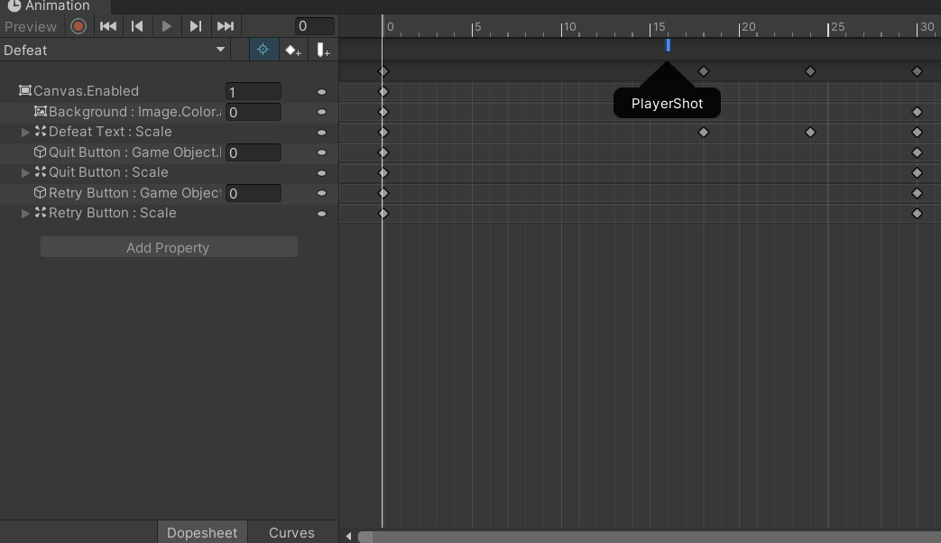This screenshot has width=941, height=543.
Task: Select Defeat Text : Scale row
Action: pyautogui.click(x=170, y=132)
